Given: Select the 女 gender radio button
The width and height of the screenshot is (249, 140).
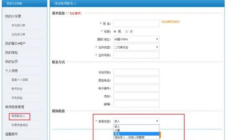Looking at the screenshot, I should (127, 32).
